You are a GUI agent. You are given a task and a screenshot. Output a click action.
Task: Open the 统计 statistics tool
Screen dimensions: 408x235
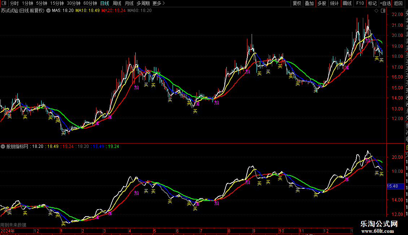[x=334, y=3]
